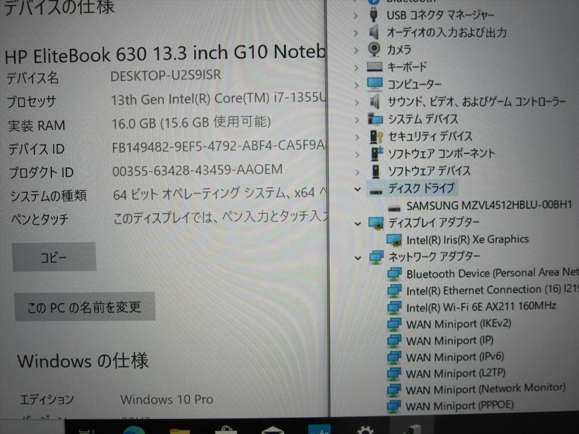
Task: Click the ネットワーク アダプター category icon
Action: coord(377,257)
